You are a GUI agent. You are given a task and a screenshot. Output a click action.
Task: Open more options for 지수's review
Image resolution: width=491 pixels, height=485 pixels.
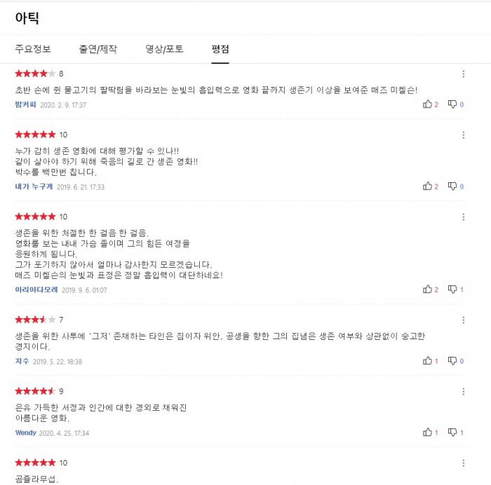pyautogui.click(x=463, y=320)
